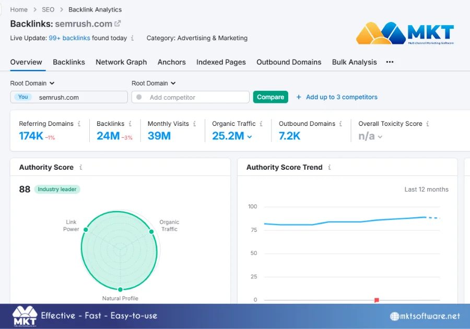Show info for Organic Traffic metric
This screenshot has width=470, height=329.
[x=261, y=123]
